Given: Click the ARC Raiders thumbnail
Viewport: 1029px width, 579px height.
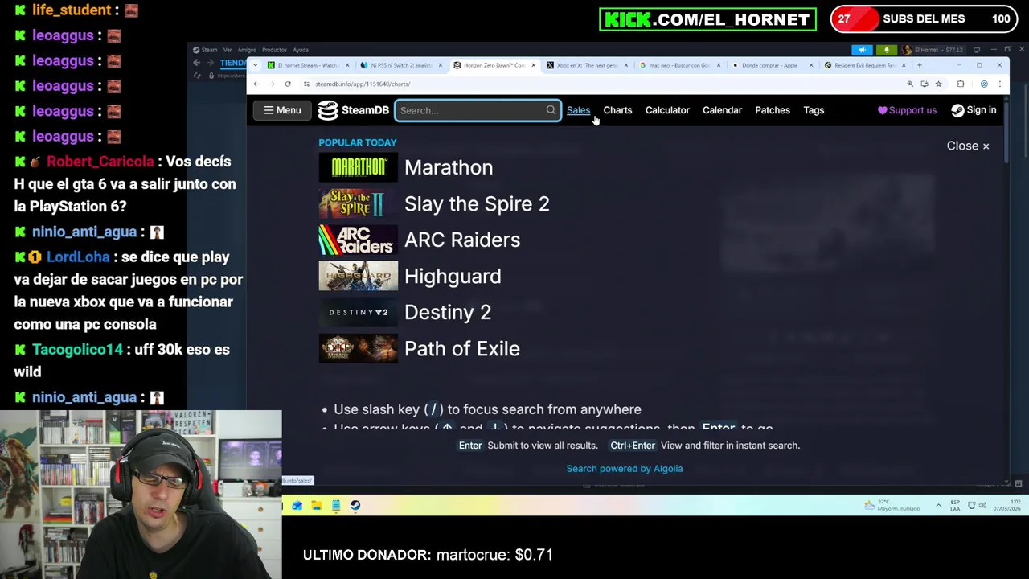Looking at the screenshot, I should [358, 240].
